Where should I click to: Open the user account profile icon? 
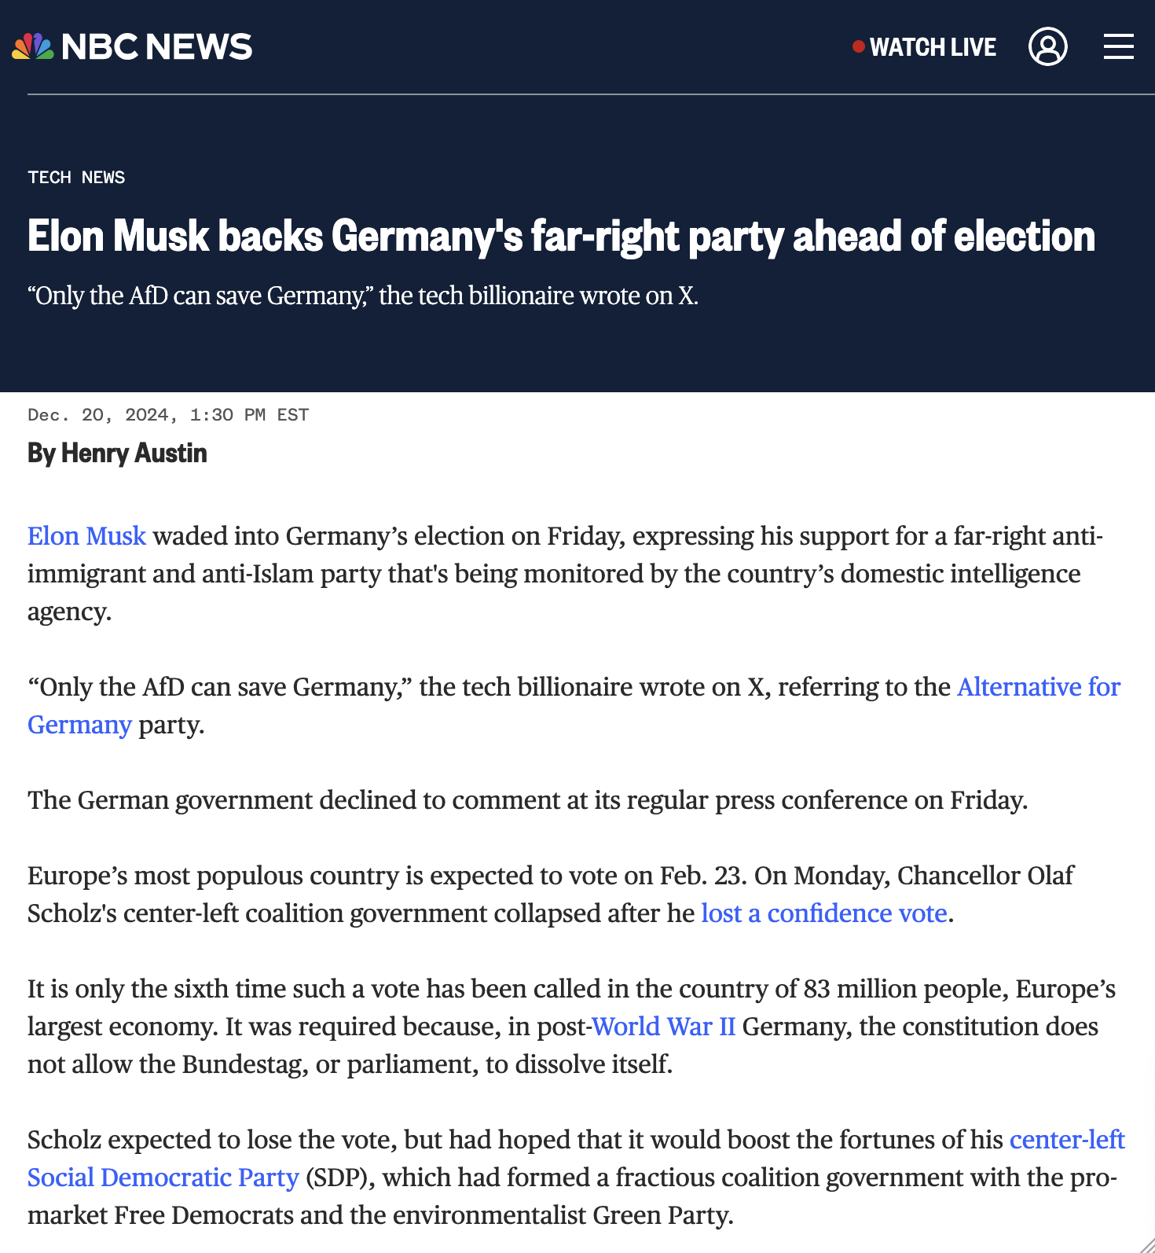point(1047,46)
